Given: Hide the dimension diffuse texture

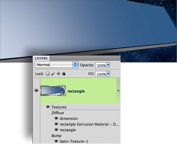Looking at the screenshot, I should click(x=56, y=118).
